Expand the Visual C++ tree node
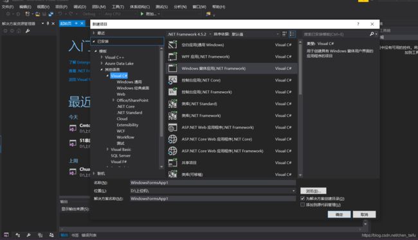The image size is (418, 240). coord(102,57)
